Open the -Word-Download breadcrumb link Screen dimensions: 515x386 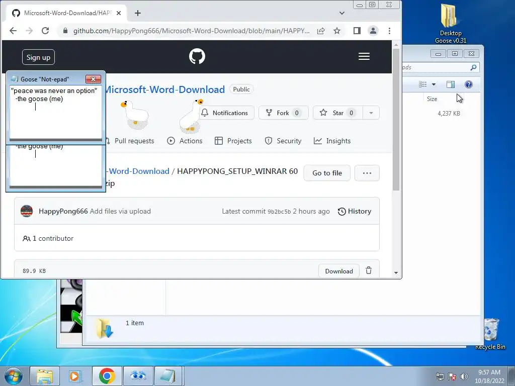click(x=138, y=171)
